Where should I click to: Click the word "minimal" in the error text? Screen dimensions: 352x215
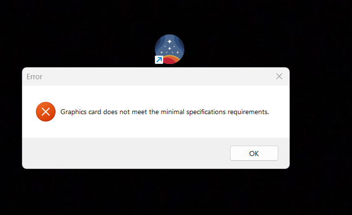click(173, 112)
